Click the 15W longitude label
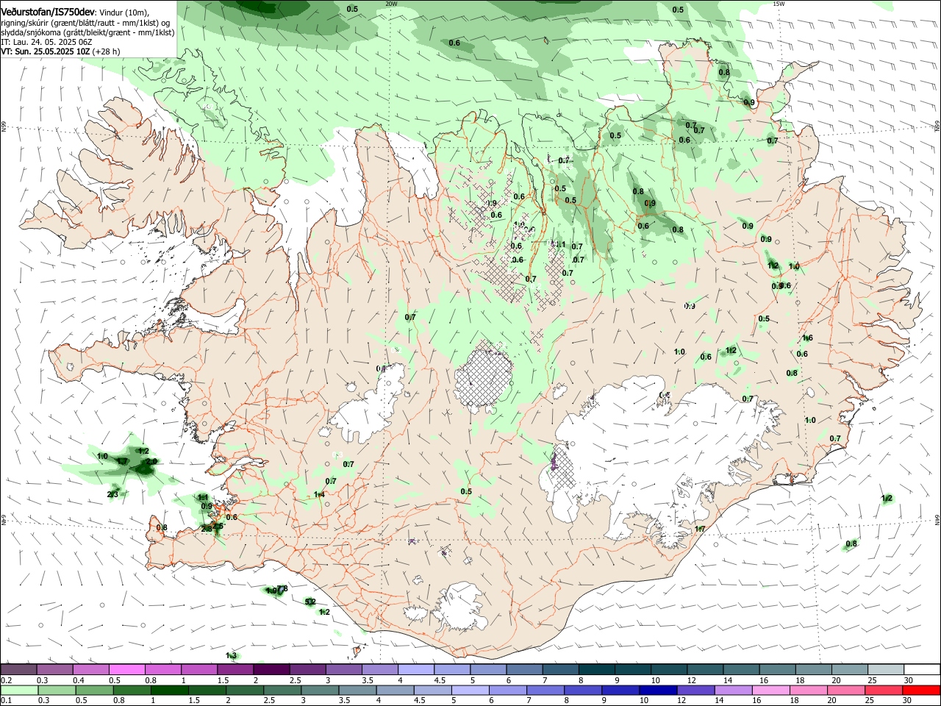 [779, 4]
